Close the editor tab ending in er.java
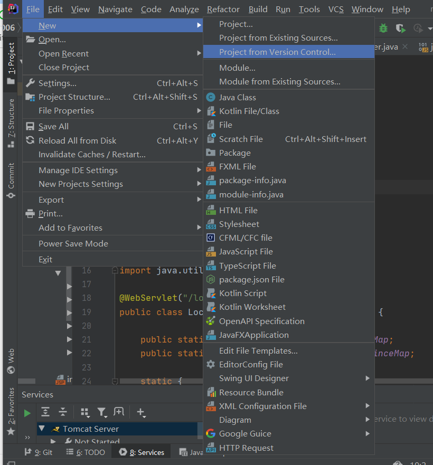The image size is (433, 465). coord(405,46)
